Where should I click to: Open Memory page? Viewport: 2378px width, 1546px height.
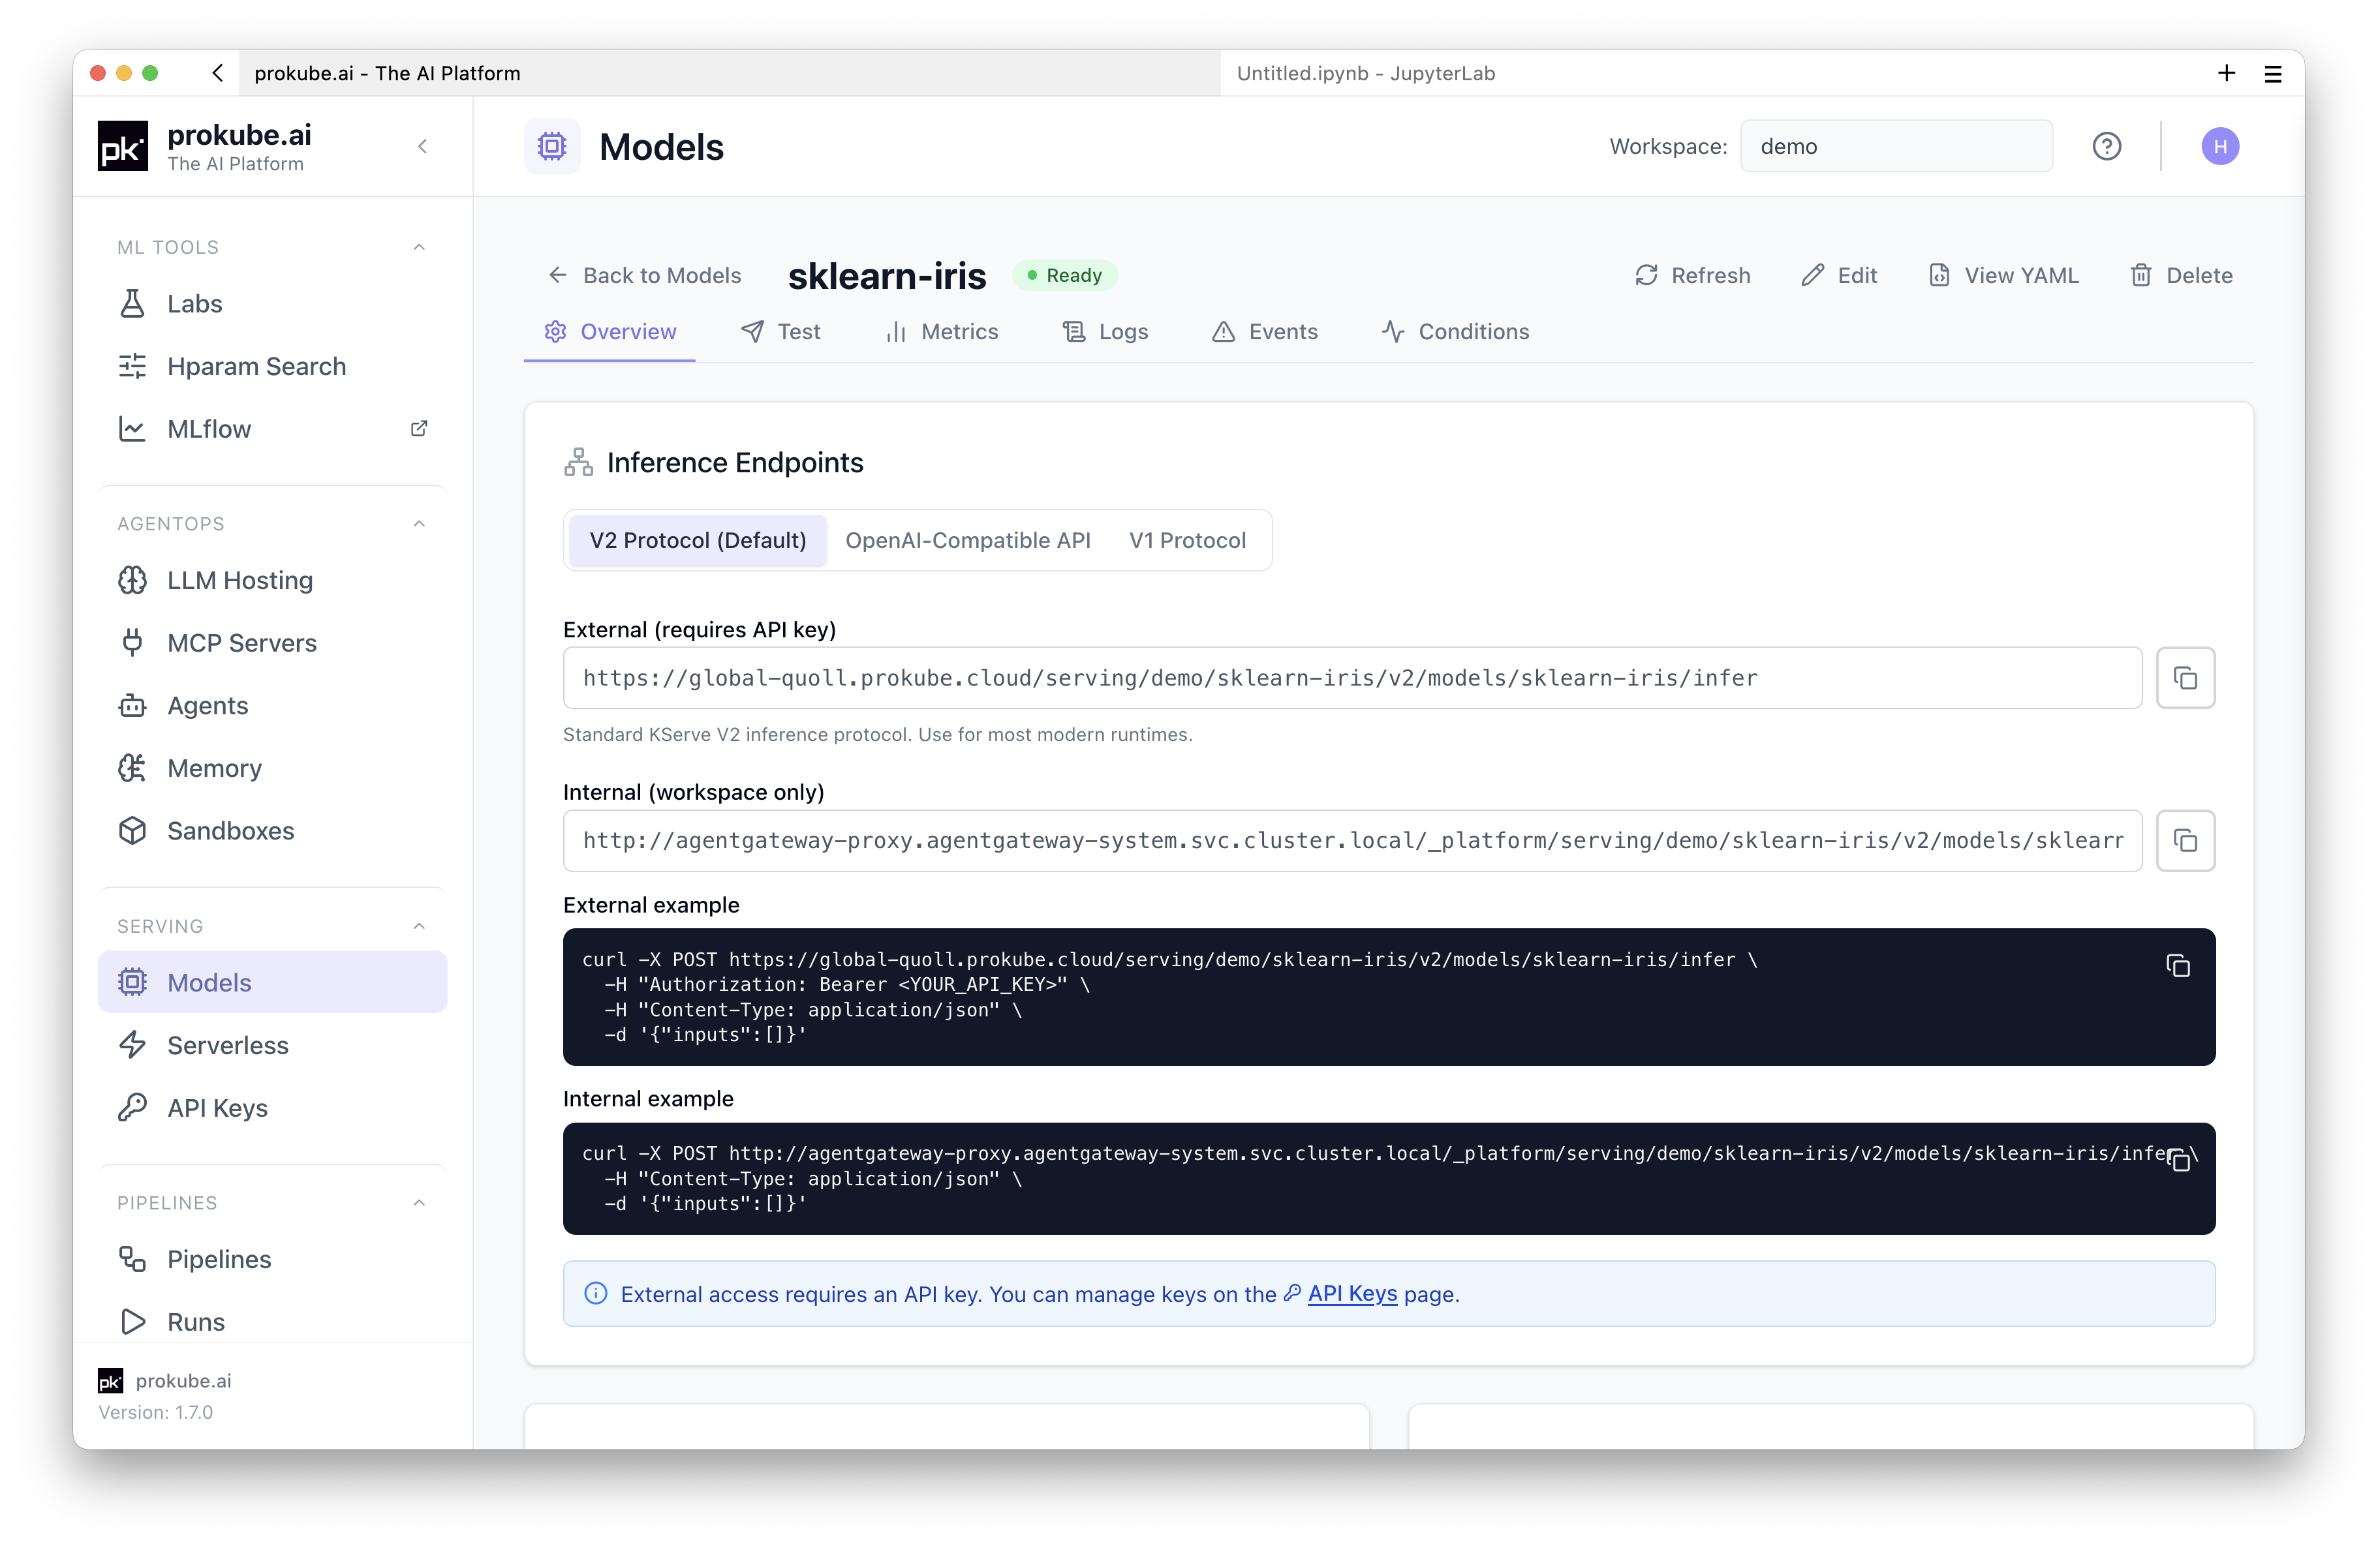click(x=271, y=768)
